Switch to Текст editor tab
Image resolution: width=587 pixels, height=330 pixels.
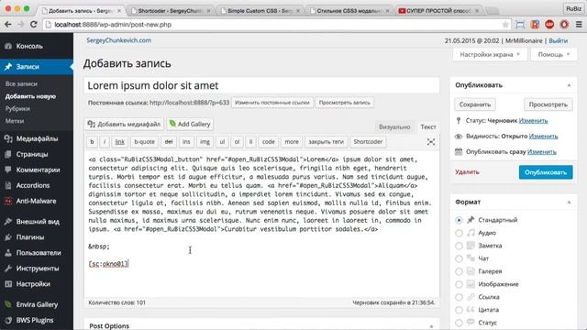pyautogui.click(x=428, y=126)
